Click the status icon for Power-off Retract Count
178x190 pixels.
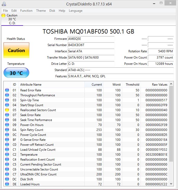coord(7,144)
